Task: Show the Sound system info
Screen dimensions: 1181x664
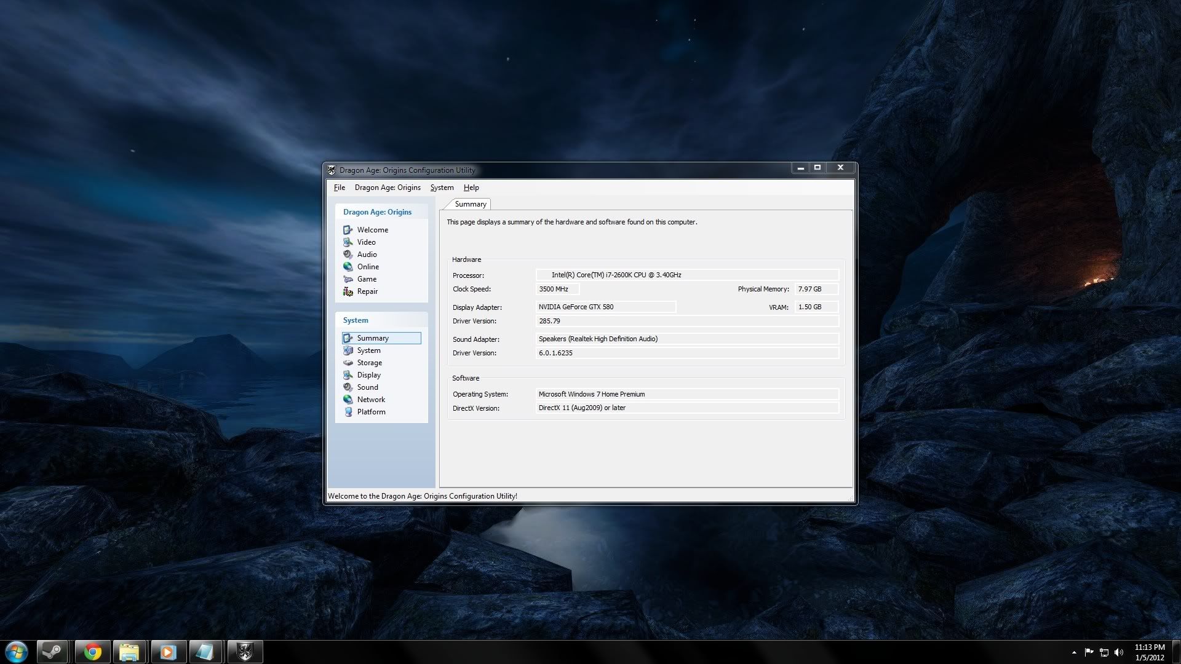Action: [367, 387]
